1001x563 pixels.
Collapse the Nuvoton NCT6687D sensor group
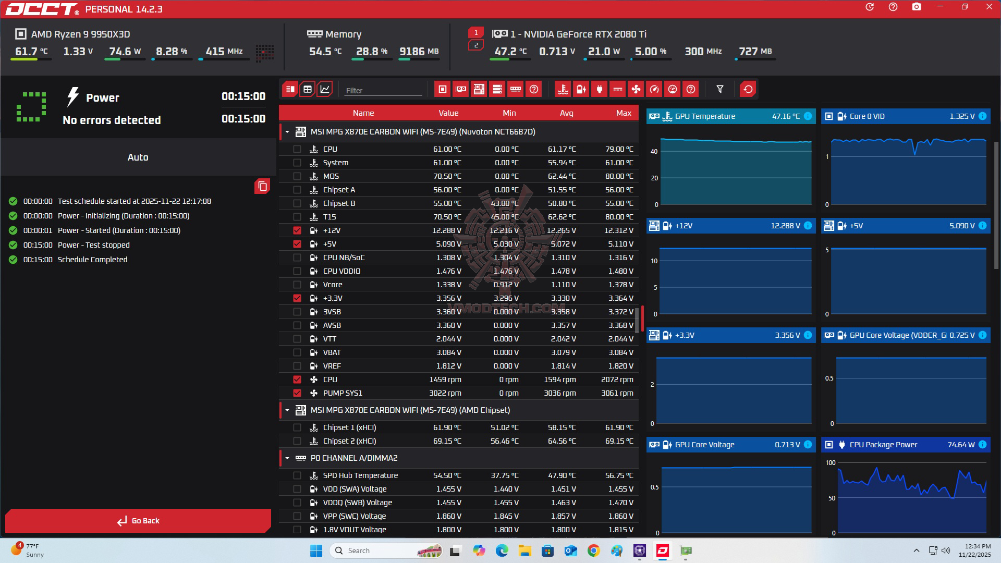287,132
